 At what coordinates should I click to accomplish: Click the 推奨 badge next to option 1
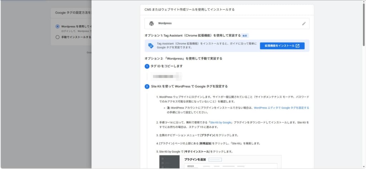[244, 36]
